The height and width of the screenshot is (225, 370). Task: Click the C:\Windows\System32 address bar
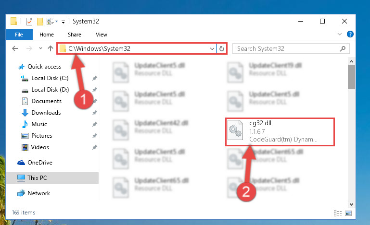(x=136, y=48)
